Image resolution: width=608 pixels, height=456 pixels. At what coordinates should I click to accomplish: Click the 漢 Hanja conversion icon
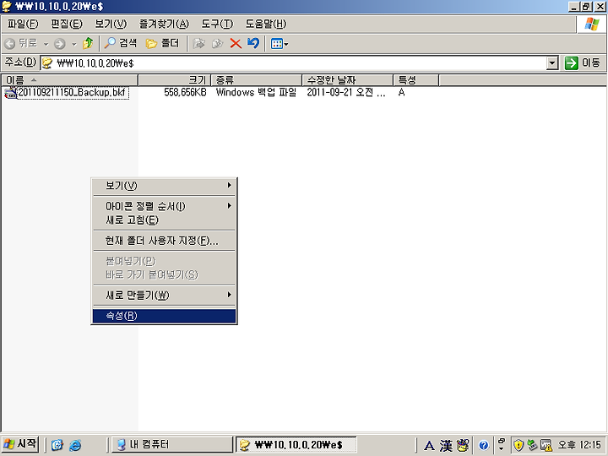coord(446,446)
